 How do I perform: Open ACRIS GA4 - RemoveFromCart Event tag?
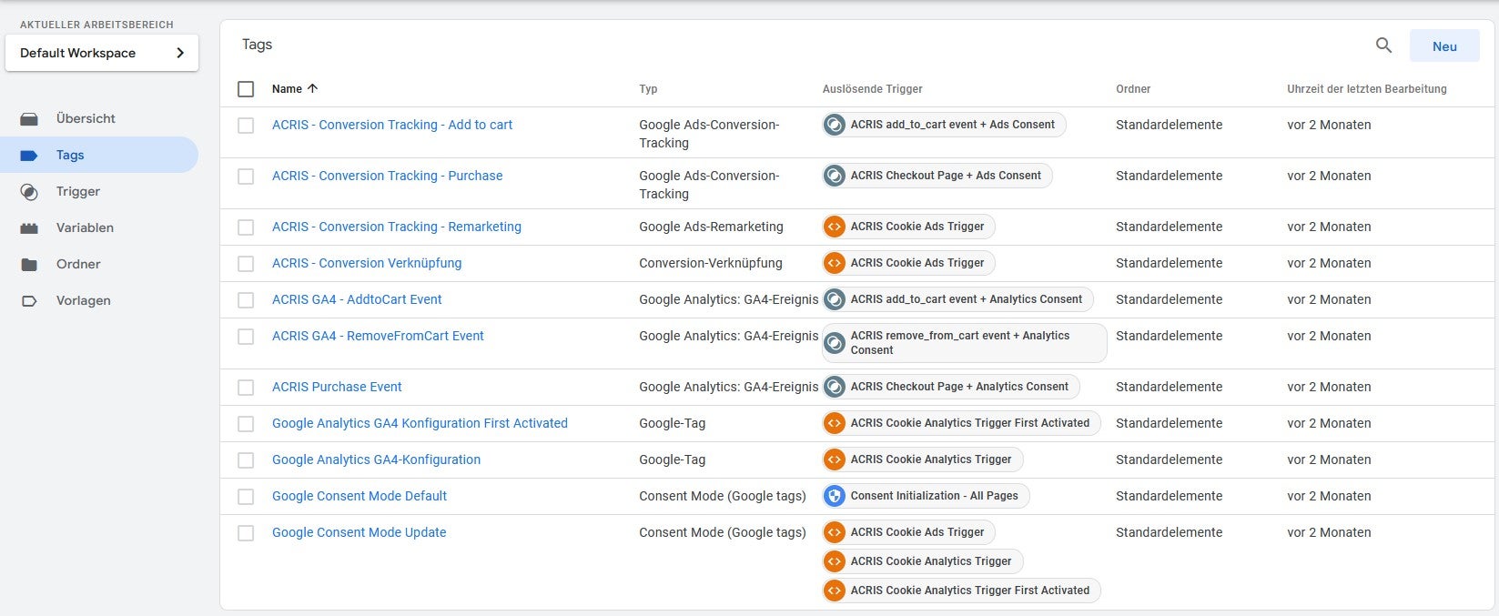point(378,336)
